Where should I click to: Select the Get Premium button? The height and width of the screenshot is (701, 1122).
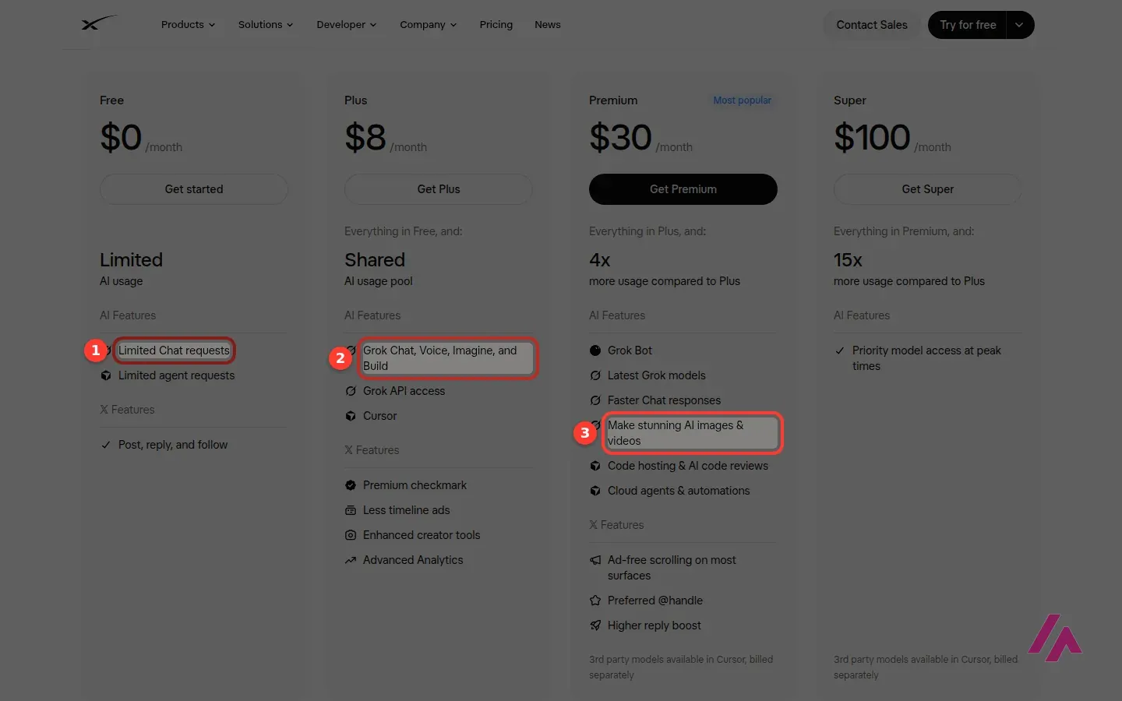pos(683,189)
